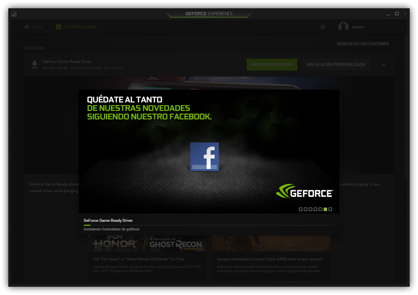Select the green active slide indicator

tap(325, 209)
